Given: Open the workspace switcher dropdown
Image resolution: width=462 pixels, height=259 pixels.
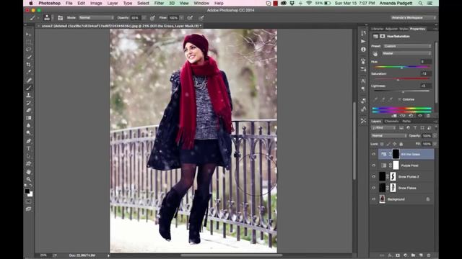Looking at the screenshot, I should [414, 18].
